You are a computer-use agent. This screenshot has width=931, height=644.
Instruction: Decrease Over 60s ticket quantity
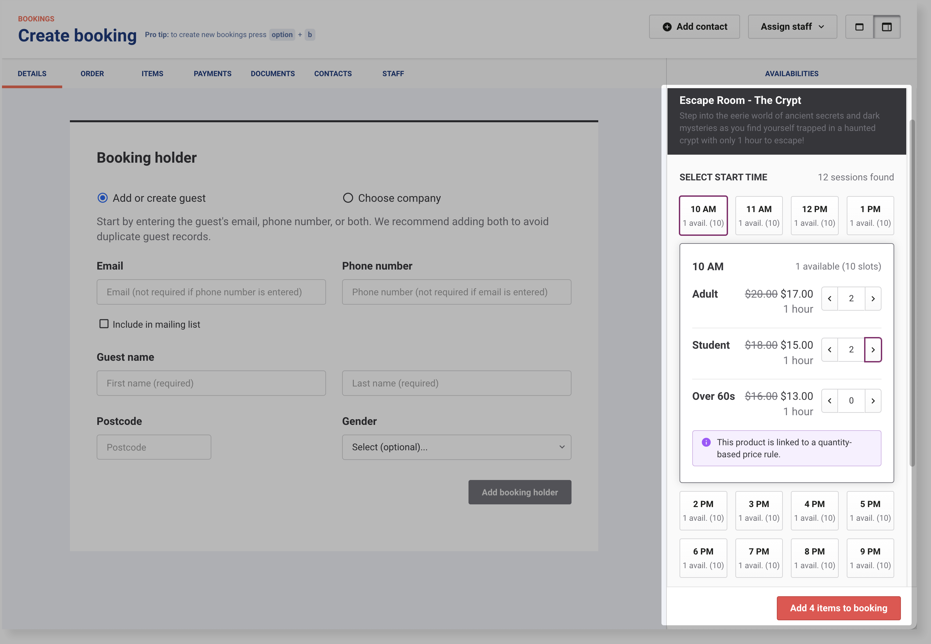830,401
